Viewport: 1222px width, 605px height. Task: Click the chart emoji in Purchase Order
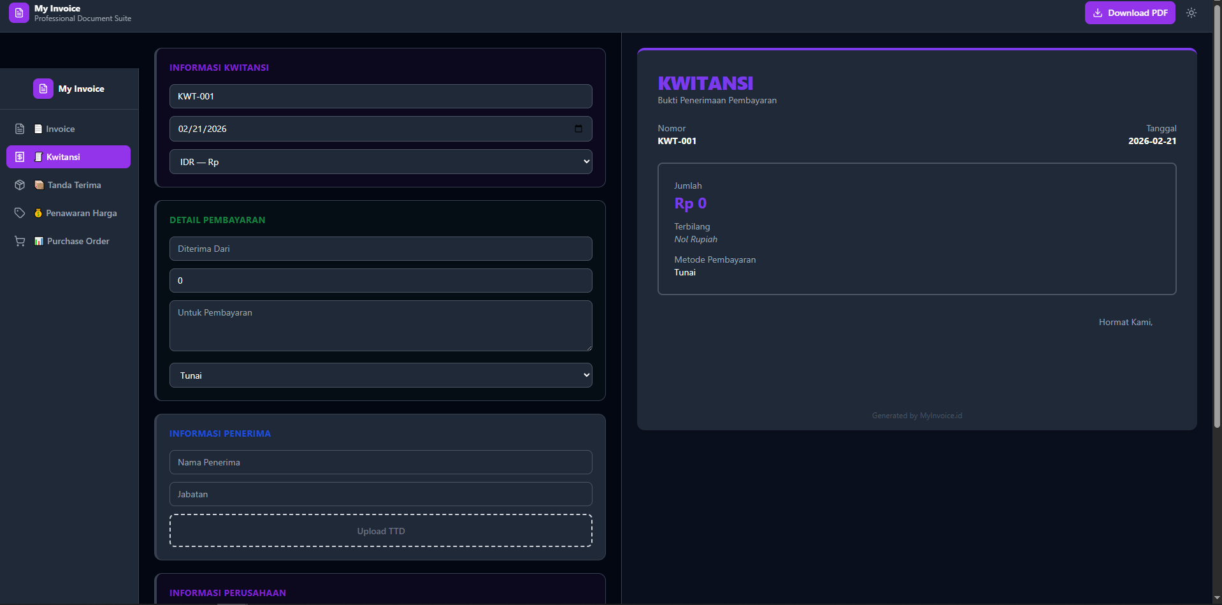[x=39, y=241]
